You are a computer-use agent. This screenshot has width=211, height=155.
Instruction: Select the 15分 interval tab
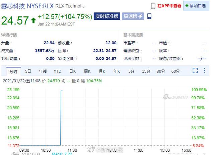146,71
